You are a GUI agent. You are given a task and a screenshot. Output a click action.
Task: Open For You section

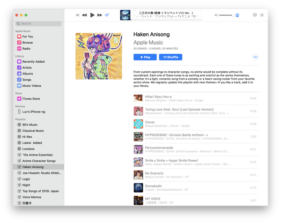point(38,37)
